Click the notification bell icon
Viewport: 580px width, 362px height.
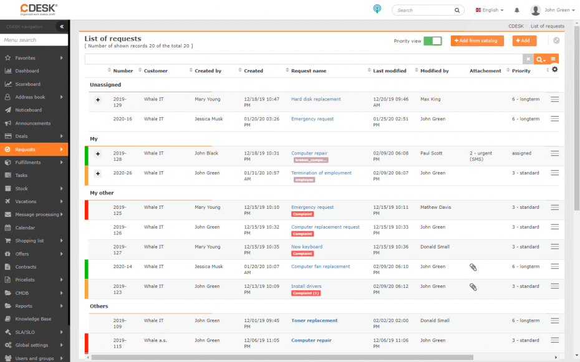pyautogui.click(x=518, y=9)
